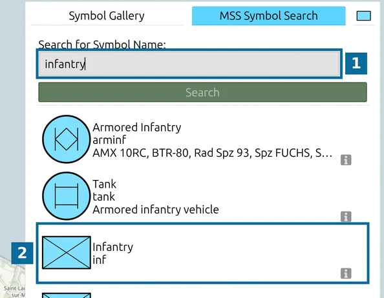
Task: Open info for Tank entry
Action: tap(346, 217)
